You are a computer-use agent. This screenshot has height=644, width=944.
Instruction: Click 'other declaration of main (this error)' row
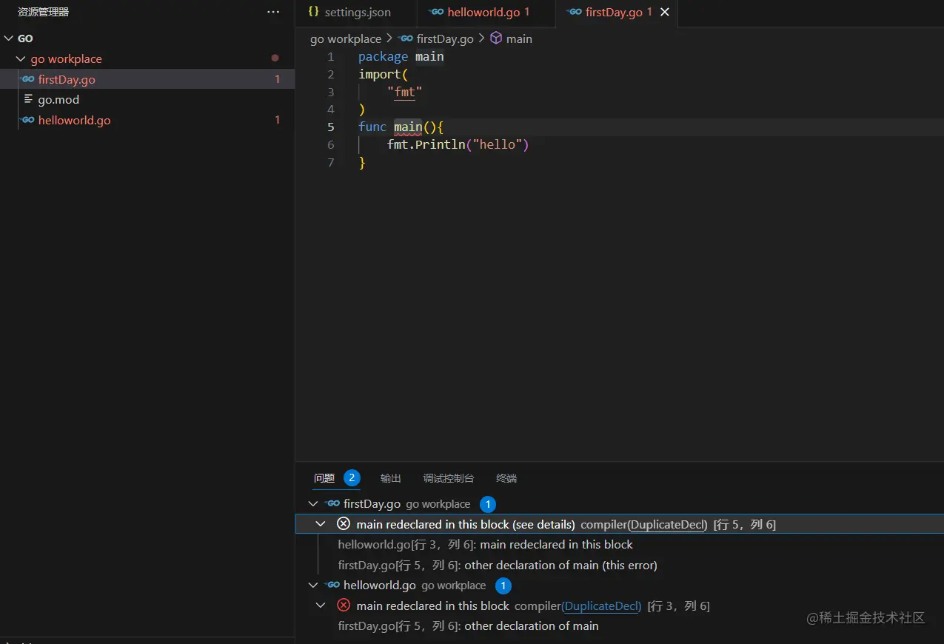620,566
